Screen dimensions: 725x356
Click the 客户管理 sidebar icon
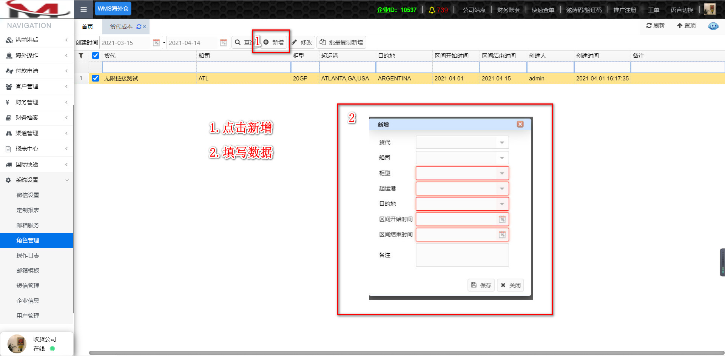(x=9, y=86)
